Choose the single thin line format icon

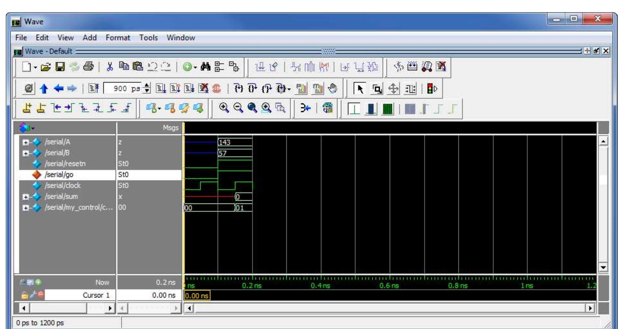(354, 109)
